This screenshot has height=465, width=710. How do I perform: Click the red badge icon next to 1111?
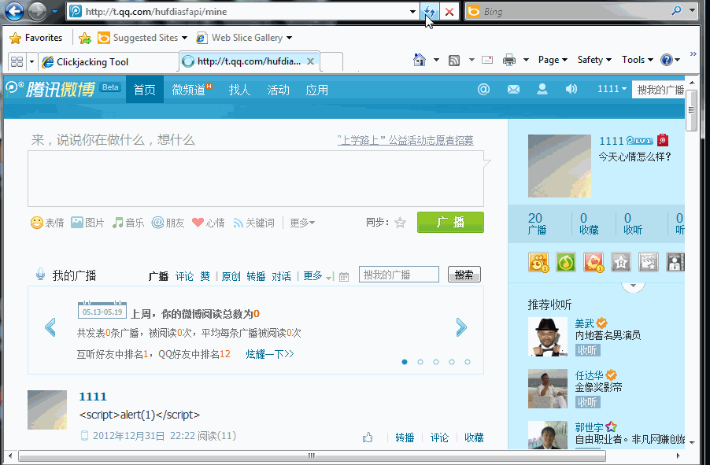[x=663, y=140]
